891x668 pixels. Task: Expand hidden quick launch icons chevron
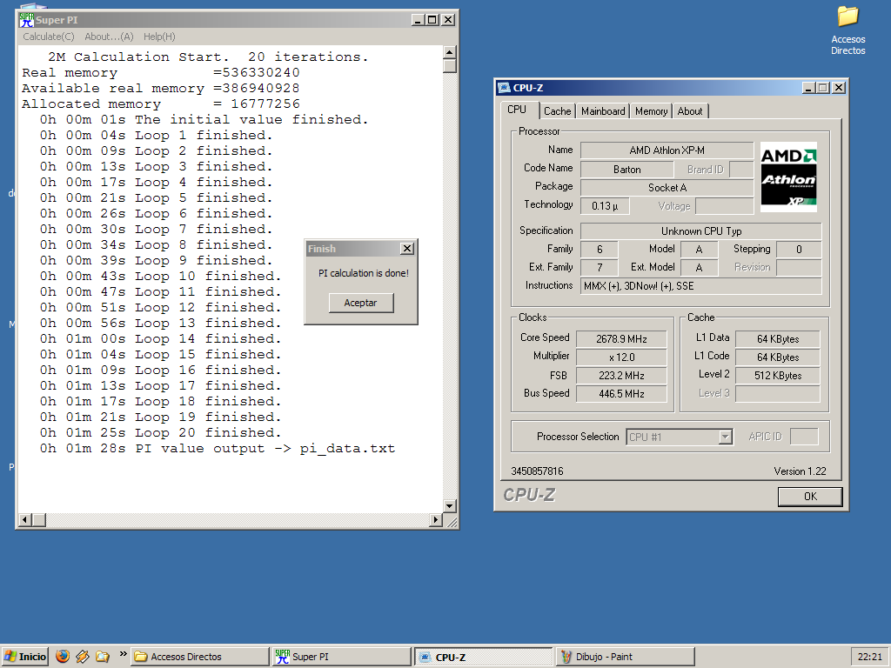pyautogui.click(x=123, y=654)
